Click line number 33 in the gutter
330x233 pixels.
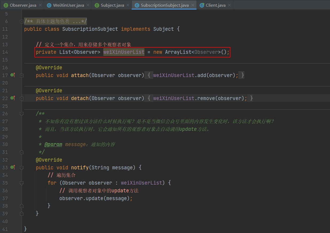(x=5, y=168)
